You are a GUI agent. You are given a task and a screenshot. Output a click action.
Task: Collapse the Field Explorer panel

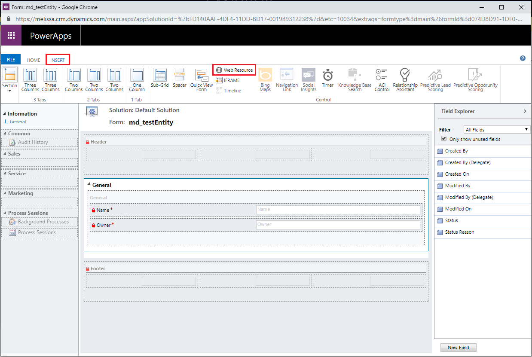coord(525,111)
